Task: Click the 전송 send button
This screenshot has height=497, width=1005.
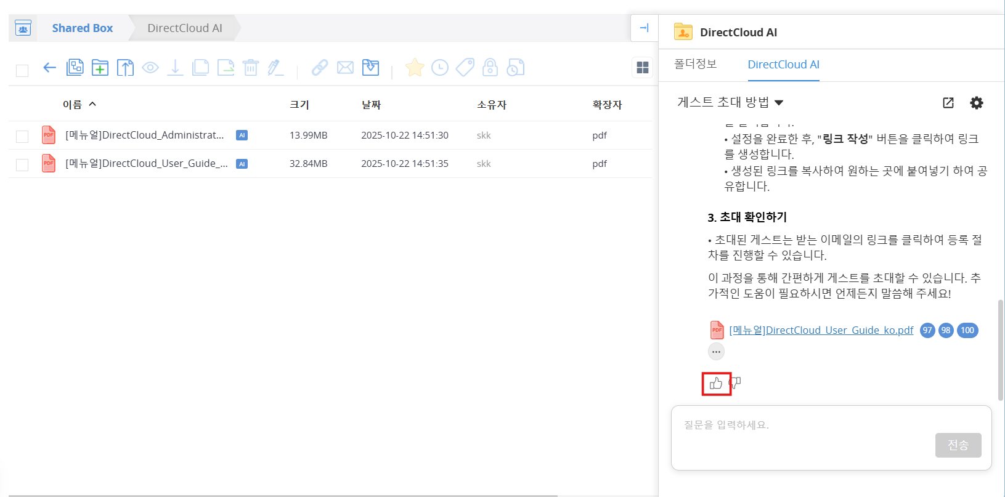Action: coord(958,445)
